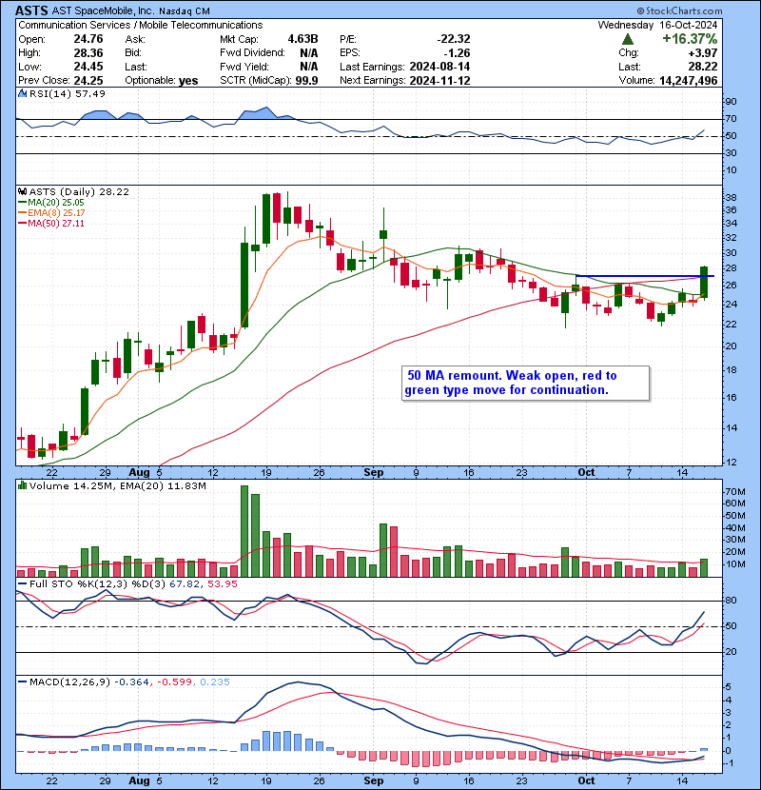Click the latest green candle breaking above the 50 MA

pyautogui.click(x=704, y=282)
